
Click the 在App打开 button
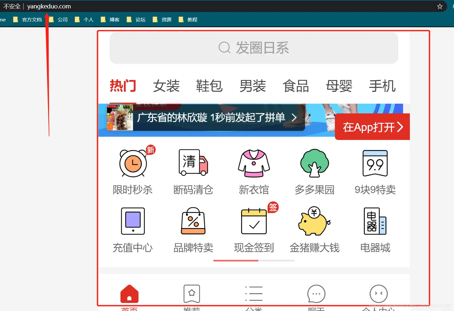[373, 127]
